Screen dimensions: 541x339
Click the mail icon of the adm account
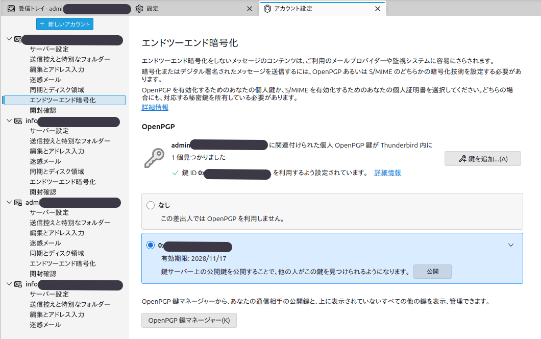(x=18, y=203)
